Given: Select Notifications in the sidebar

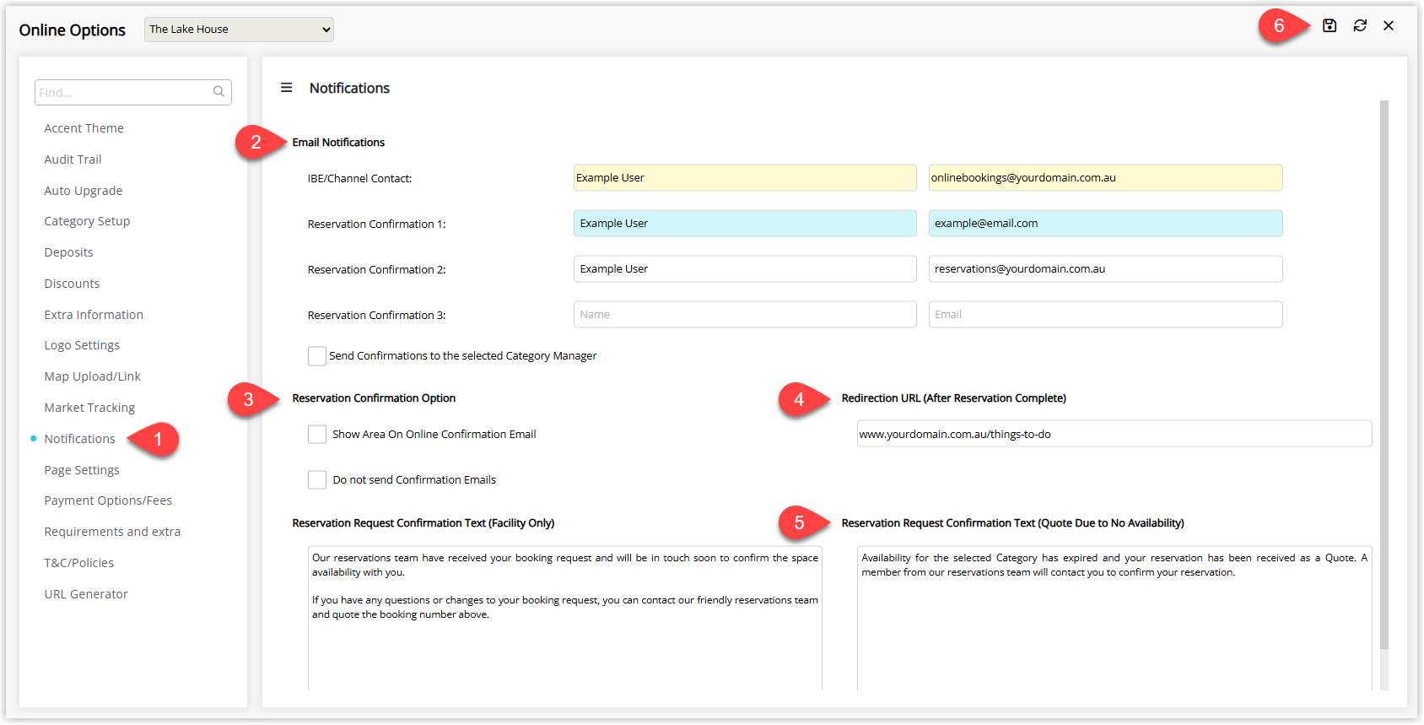Looking at the screenshot, I should pos(79,439).
